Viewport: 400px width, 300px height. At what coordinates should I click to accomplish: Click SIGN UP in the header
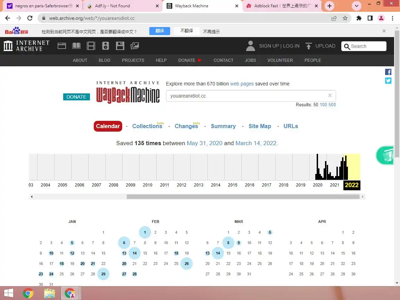coord(269,46)
